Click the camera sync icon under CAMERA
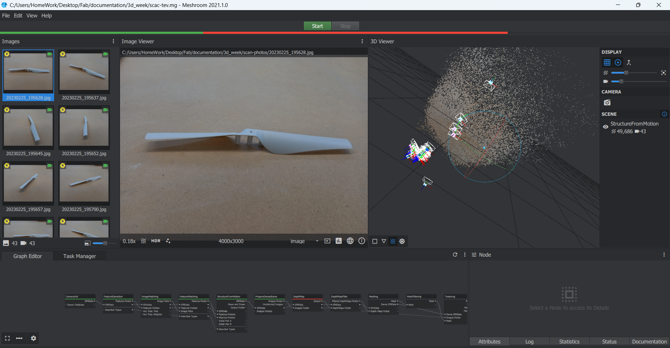The width and height of the screenshot is (670, 348). [x=607, y=103]
